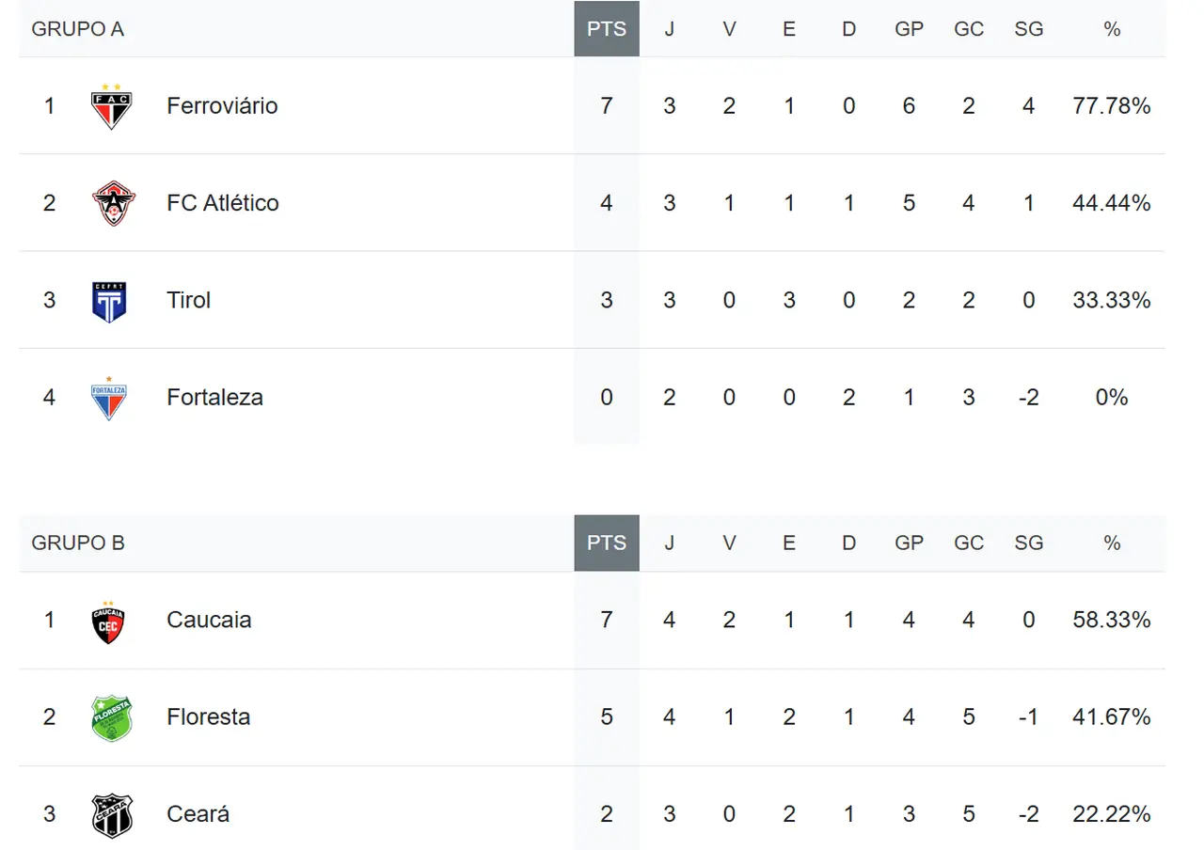Select the Tirol team shield icon
Image resolution: width=1204 pixels, height=850 pixels.
[109, 301]
